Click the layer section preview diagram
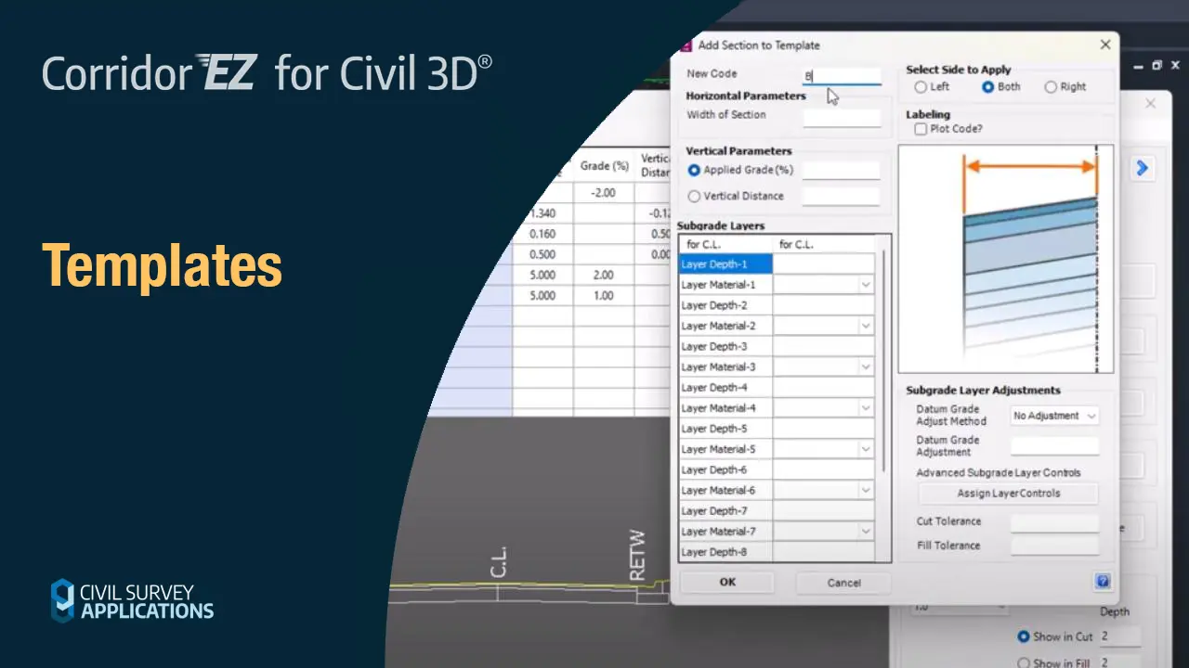The height and width of the screenshot is (668, 1189). (1006, 259)
